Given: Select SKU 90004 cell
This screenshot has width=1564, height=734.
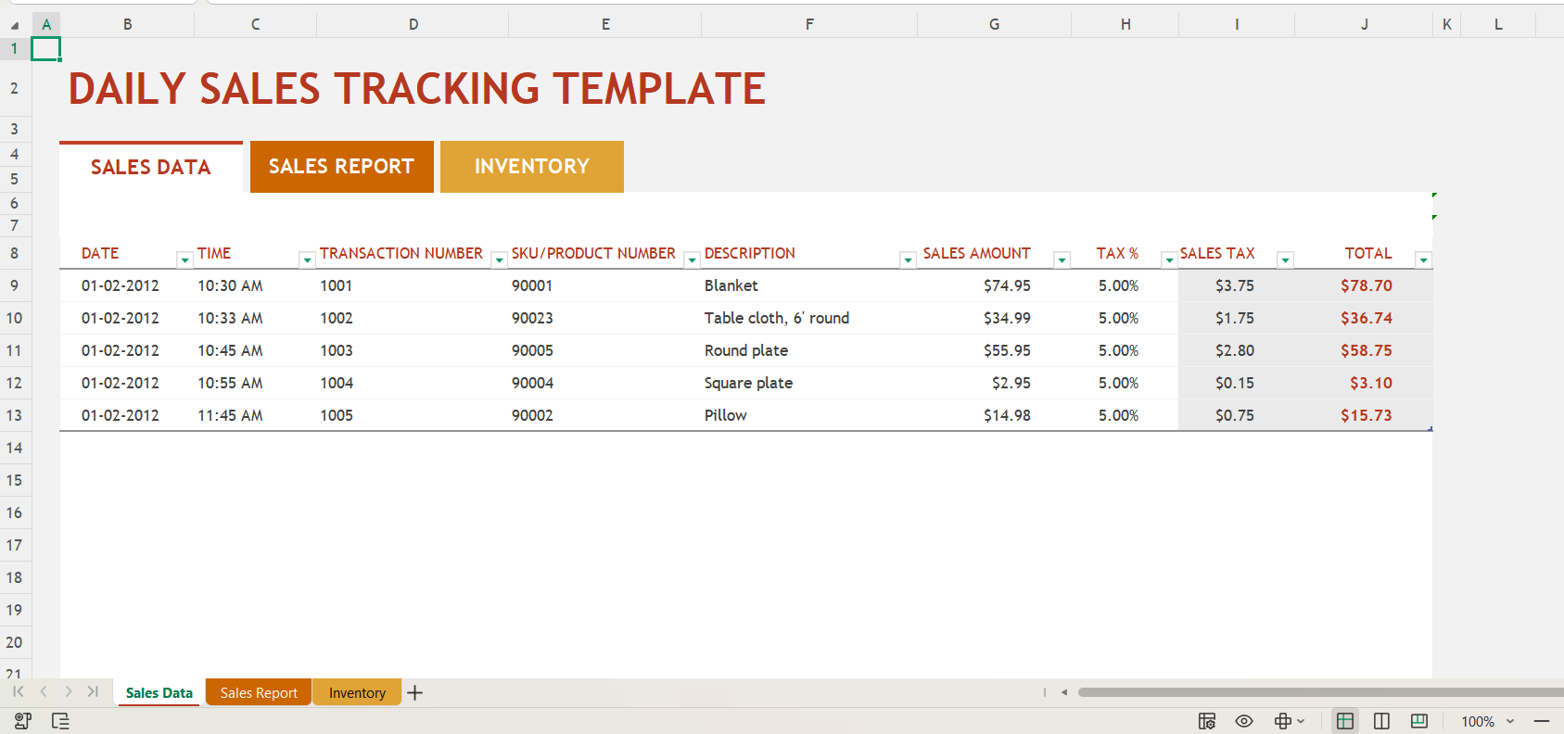Looking at the screenshot, I should coord(604,383).
